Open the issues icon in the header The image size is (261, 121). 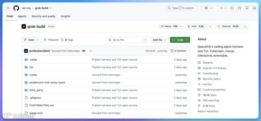coord(232,8)
